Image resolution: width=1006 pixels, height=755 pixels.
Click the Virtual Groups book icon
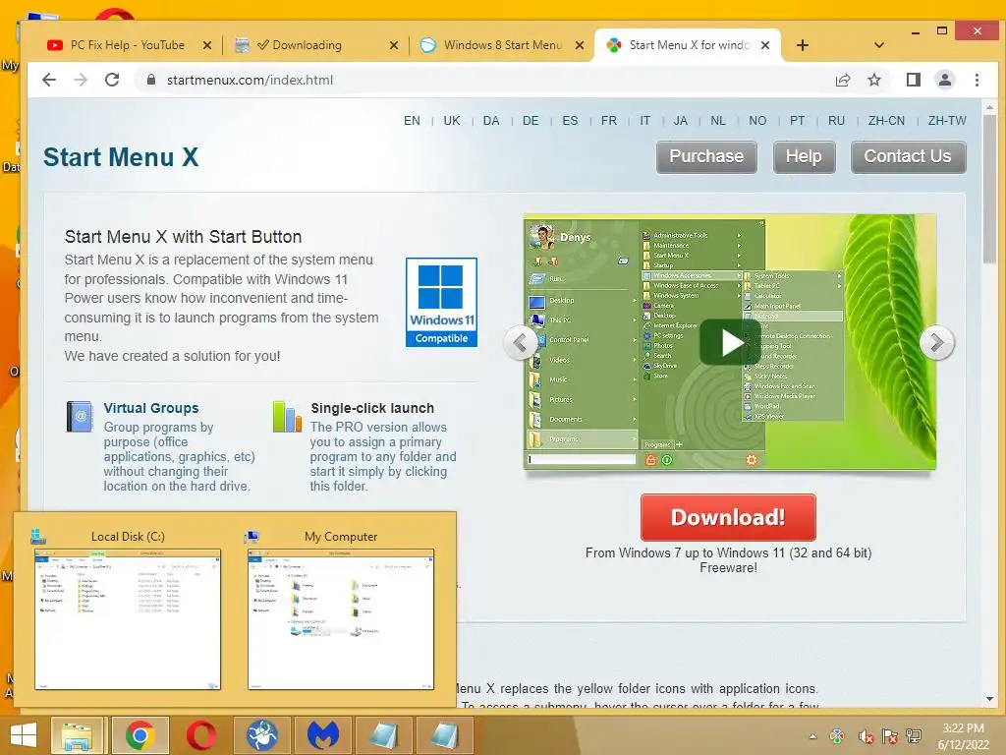coord(80,416)
